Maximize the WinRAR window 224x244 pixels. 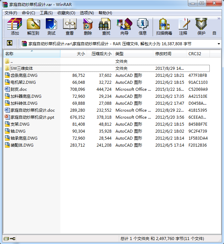pos(202,3)
